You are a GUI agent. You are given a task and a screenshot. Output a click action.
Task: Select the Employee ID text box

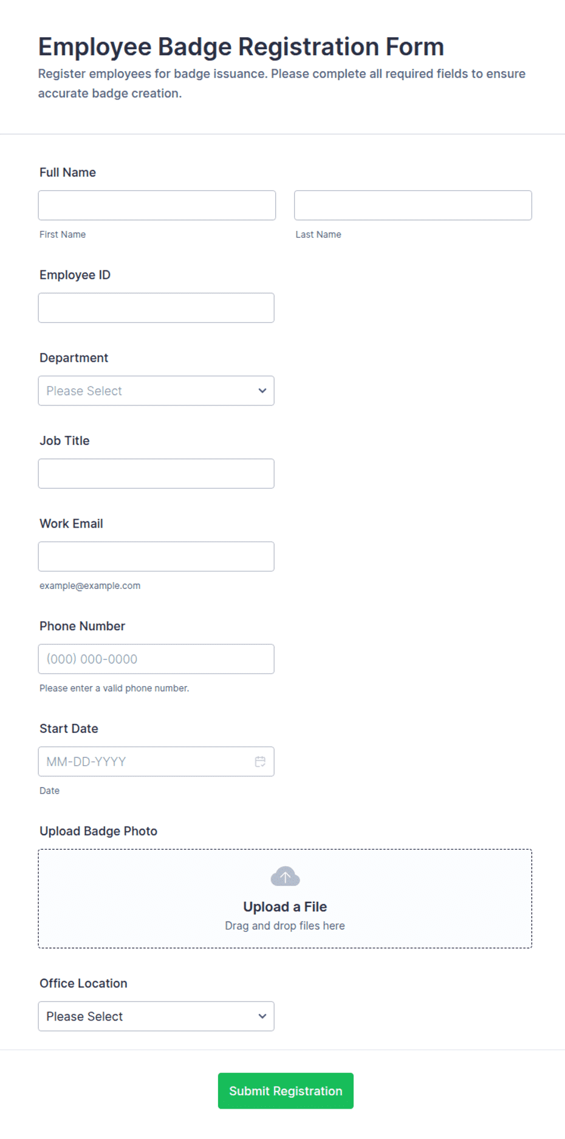pos(156,308)
